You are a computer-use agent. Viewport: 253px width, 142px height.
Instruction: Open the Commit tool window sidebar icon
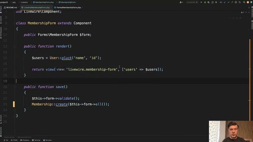coord(1,20)
